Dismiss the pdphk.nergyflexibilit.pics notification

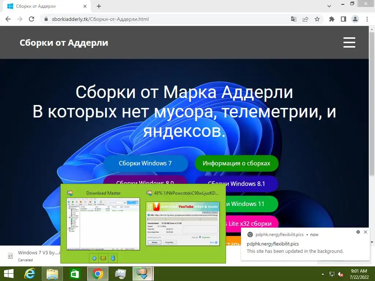point(365,232)
